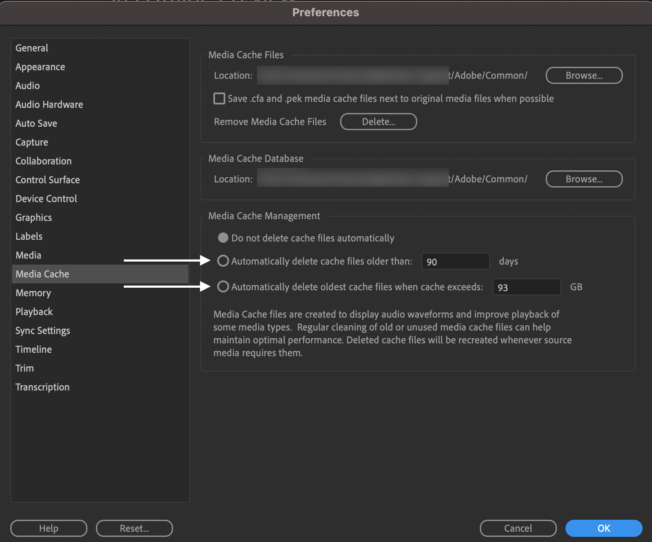The height and width of the screenshot is (542, 652).
Task: Browse for a Media Cache Files location
Action: point(584,75)
